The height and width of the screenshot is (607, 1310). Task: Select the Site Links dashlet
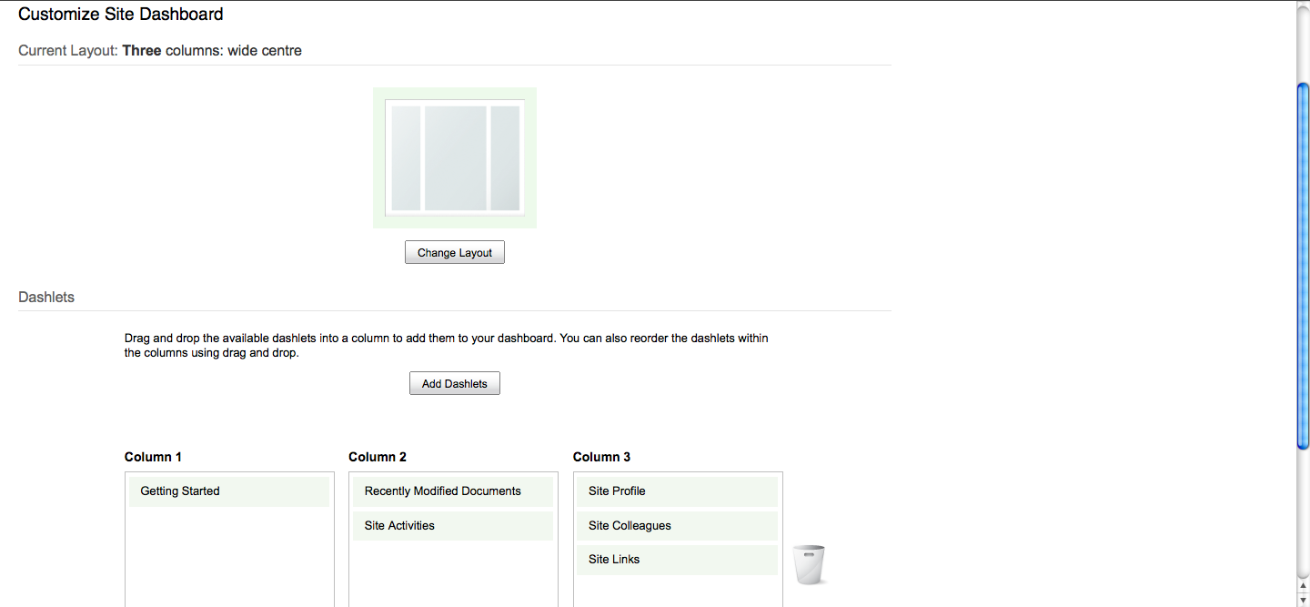click(677, 560)
